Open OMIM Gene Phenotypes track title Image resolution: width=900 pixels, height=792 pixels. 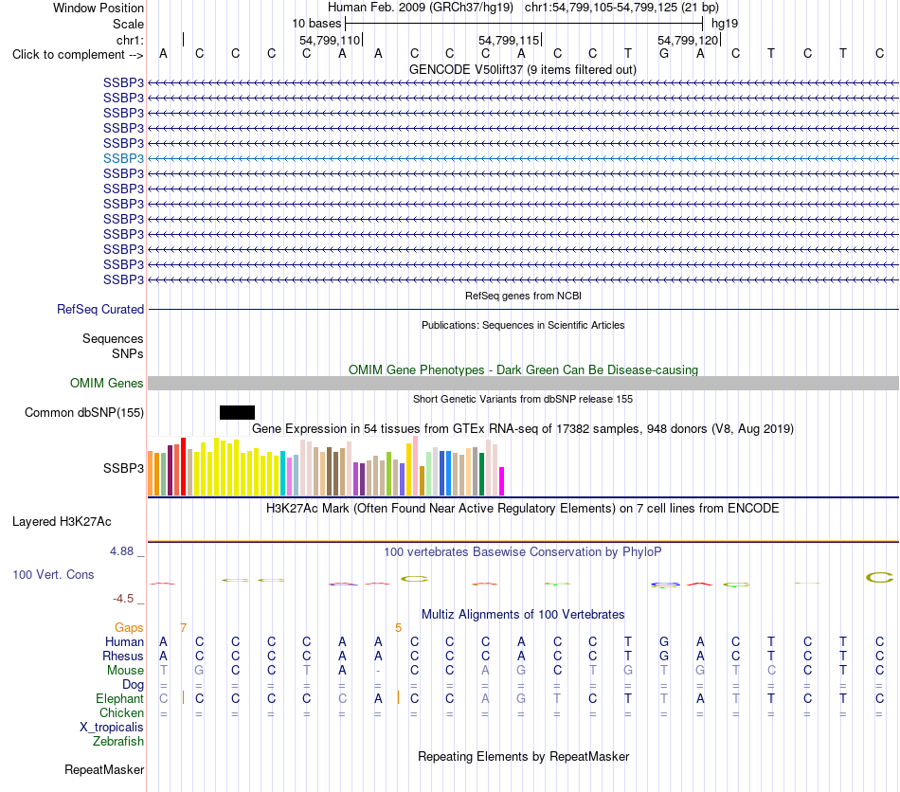coord(523,369)
